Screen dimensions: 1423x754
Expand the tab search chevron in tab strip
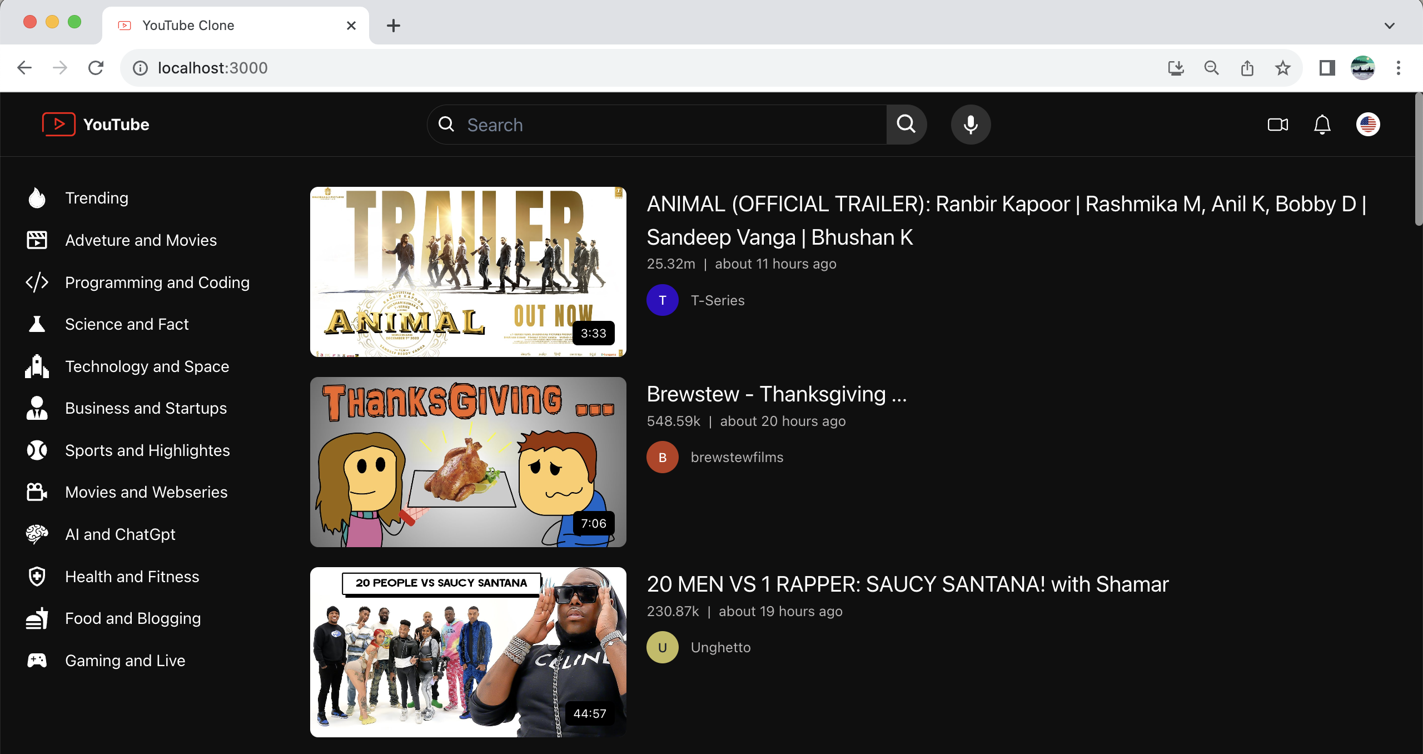pos(1390,26)
